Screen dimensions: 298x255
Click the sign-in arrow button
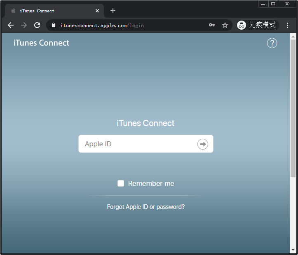click(203, 144)
